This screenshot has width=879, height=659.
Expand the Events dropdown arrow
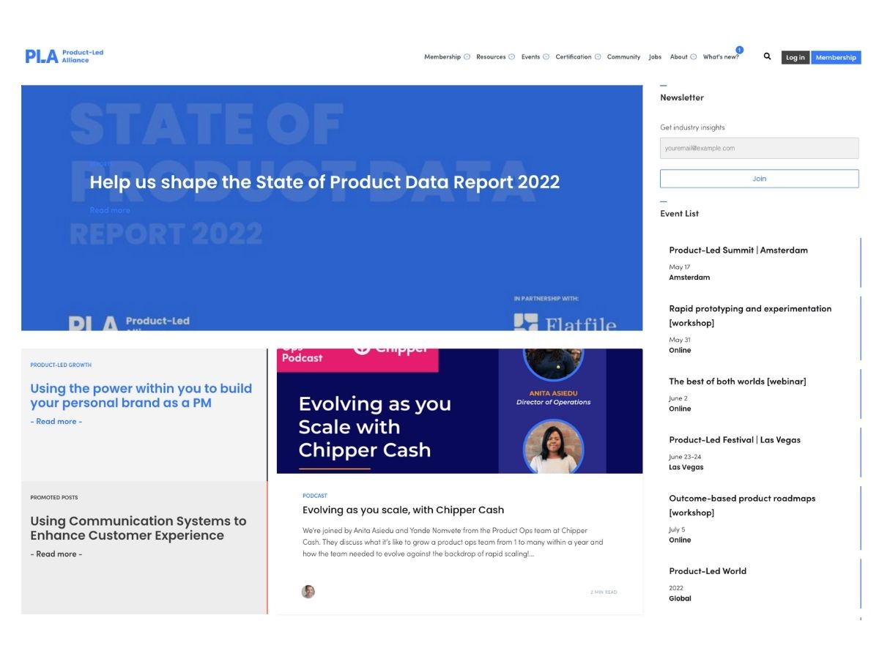pos(546,57)
